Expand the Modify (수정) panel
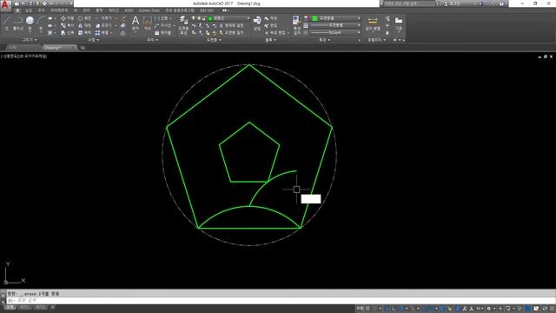 (x=93, y=40)
